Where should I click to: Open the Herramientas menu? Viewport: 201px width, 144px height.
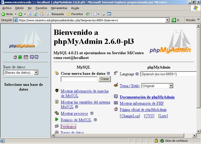(x=59, y=8)
